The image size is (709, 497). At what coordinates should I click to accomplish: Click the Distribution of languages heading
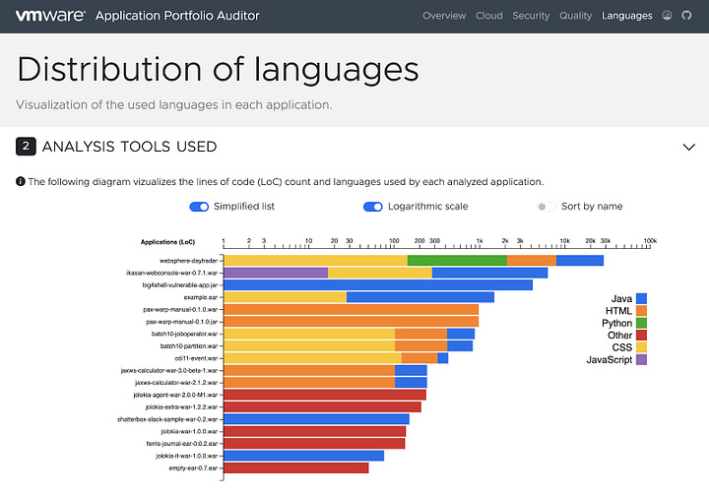click(x=218, y=69)
